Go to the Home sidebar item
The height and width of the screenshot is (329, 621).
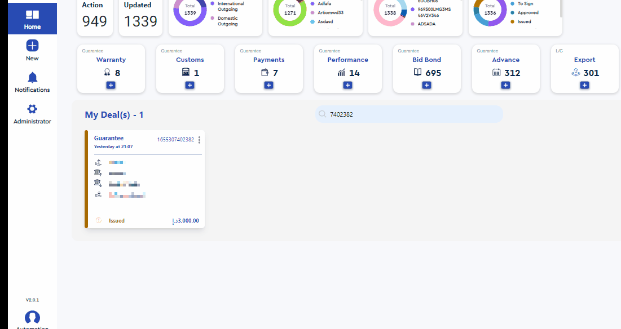click(x=32, y=19)
